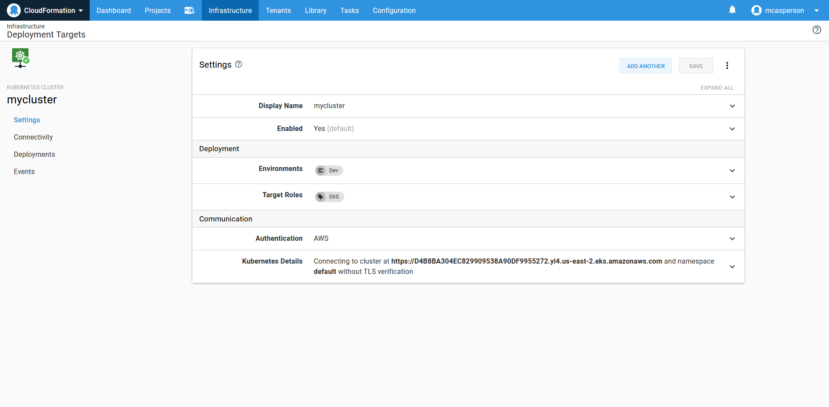Expand the Display Name row
Screen dimensions: 829x407
[732, 106]
